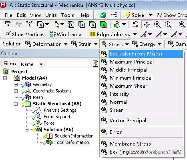Click the label toolbar icon

pyautogui.click(x=8, y=24)
